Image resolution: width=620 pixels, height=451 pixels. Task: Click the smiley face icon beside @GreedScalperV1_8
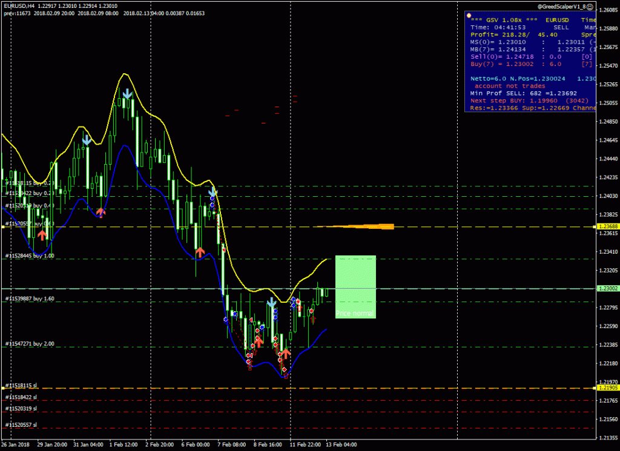(x=590, y=7)
